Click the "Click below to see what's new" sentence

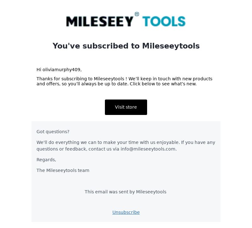pyautogui.click(x=163, y=84)
